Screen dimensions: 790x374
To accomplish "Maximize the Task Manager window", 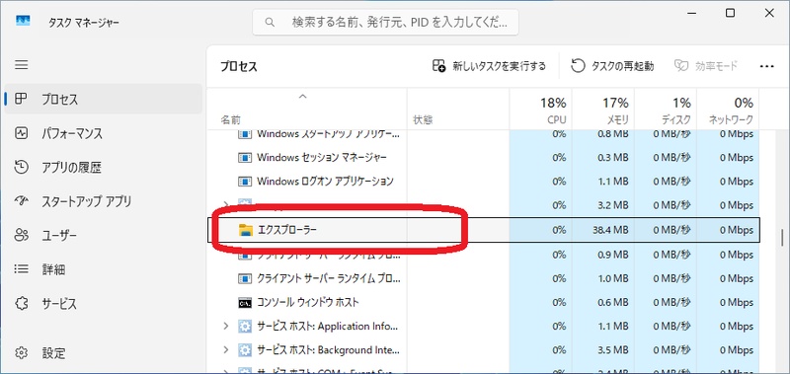I will (730, 14).
